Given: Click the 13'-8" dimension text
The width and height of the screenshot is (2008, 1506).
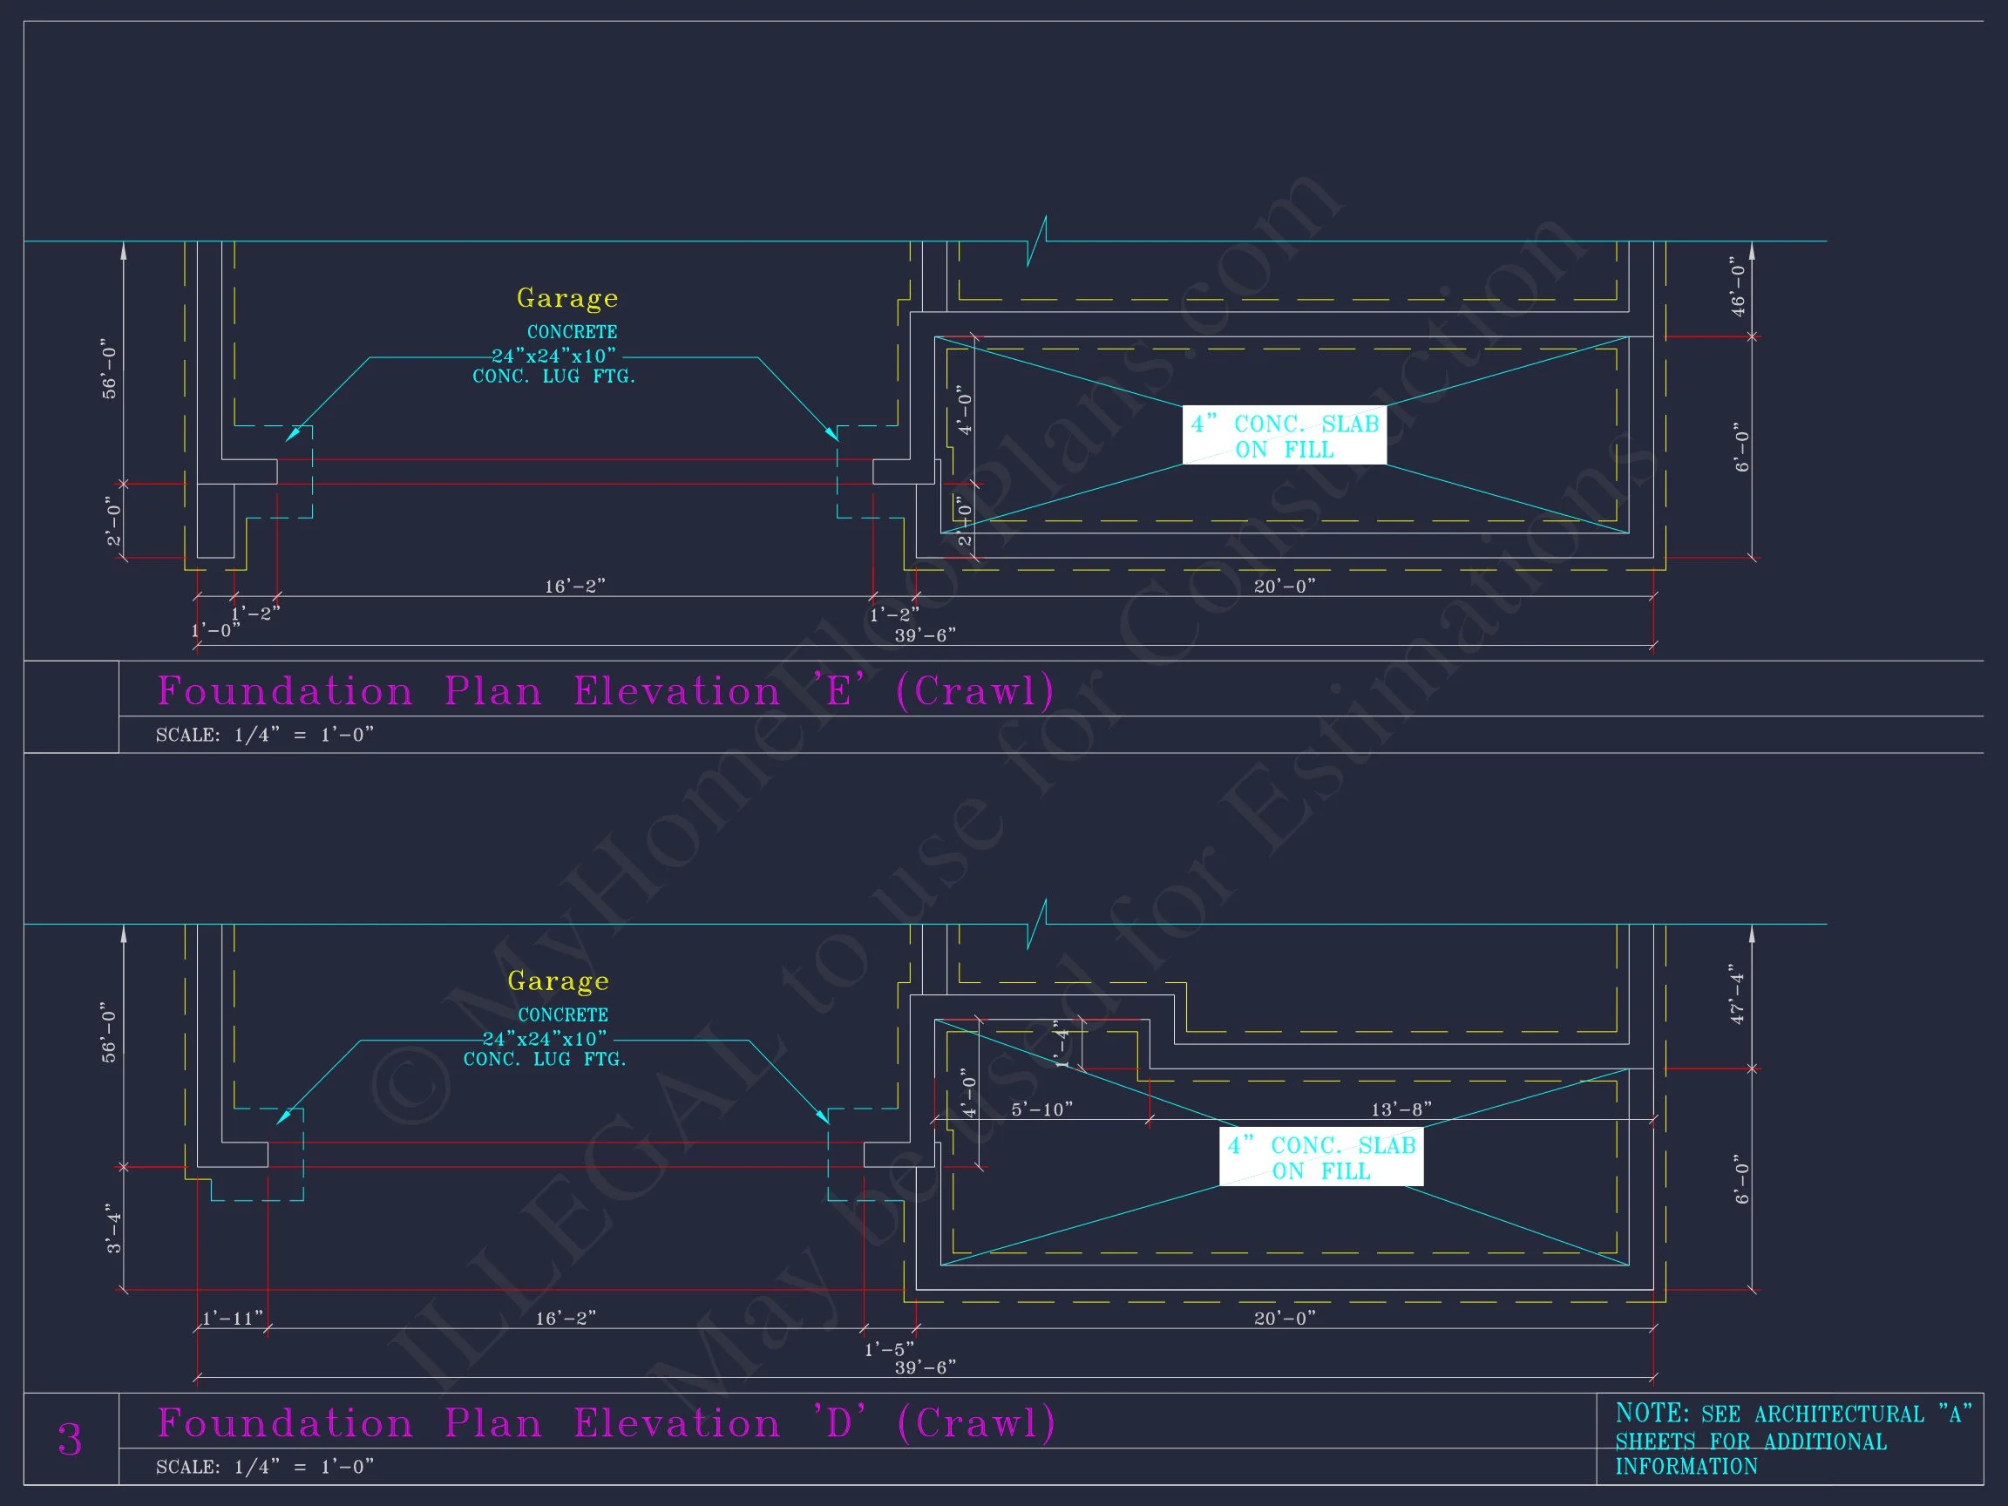Looking at the screenshot, I should click(1401, 1109).
